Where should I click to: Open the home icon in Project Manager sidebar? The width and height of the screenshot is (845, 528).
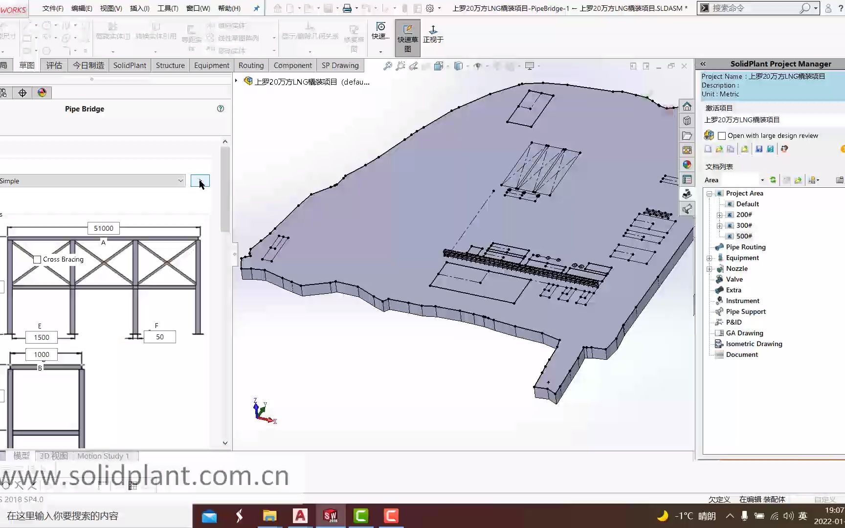pyautogui.click(x=687, y=106)
